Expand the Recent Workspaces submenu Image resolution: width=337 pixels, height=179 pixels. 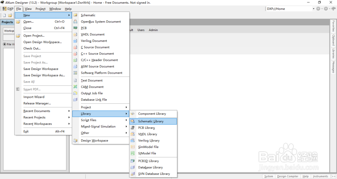pos(43,124)
